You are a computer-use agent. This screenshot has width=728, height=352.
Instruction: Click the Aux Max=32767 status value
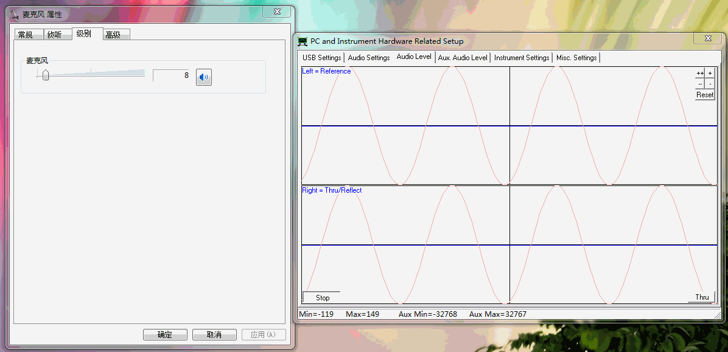click(x=498, y=314)
